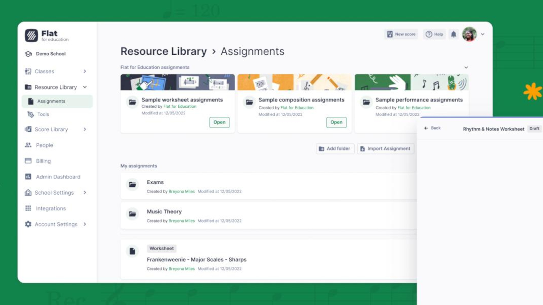Click the Music Theory folder icon
The width and height of the screenshot is (543, 305).
point(132,214)
